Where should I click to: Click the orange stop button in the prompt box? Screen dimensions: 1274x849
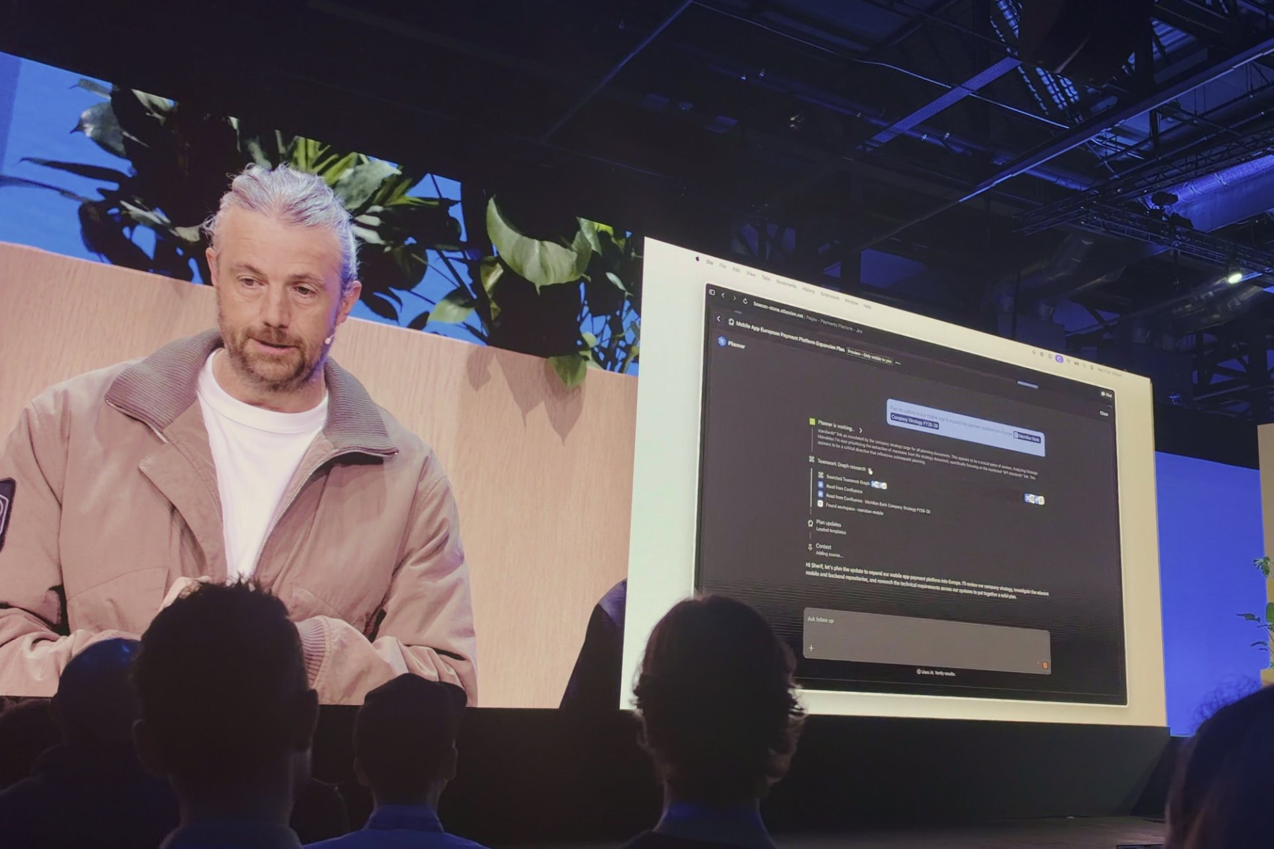[x=1044, y=665]
